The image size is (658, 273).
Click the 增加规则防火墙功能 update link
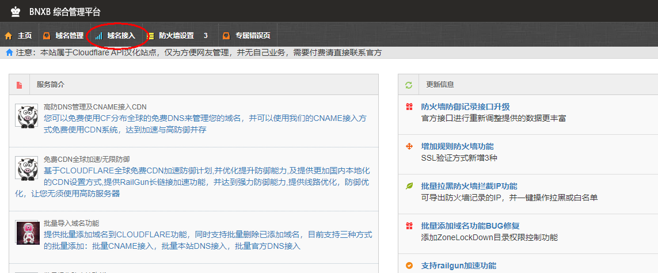pyautogui.click(x=457, y=146)
